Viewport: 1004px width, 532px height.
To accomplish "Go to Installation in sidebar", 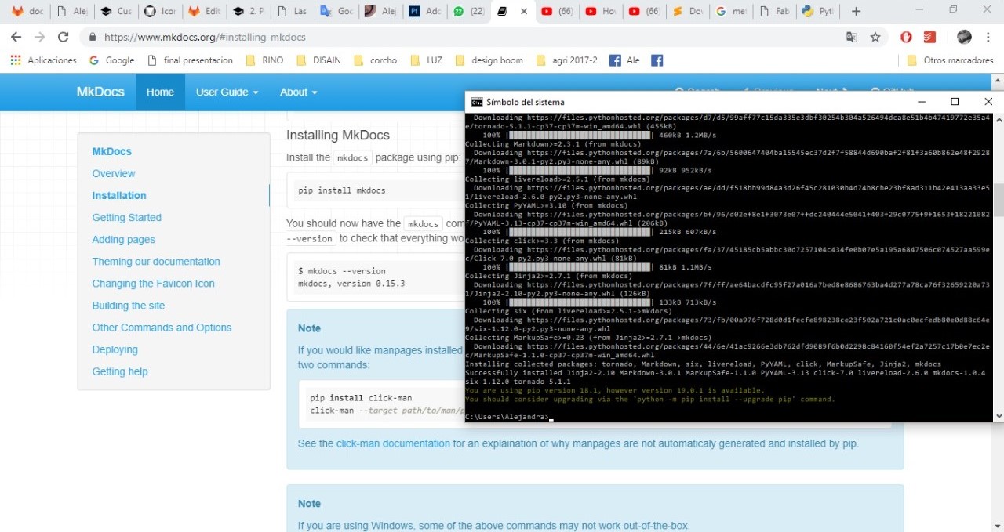I will [119, 195].
